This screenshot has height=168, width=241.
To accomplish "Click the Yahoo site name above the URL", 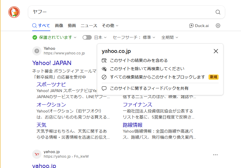I will (x=49, y=48).
